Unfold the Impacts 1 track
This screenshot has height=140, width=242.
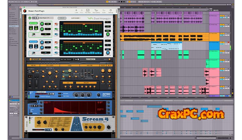tap(210, 69)
